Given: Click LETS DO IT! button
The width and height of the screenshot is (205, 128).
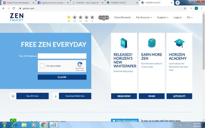Looking at the screenshot, I should click(x=179, y=96).
